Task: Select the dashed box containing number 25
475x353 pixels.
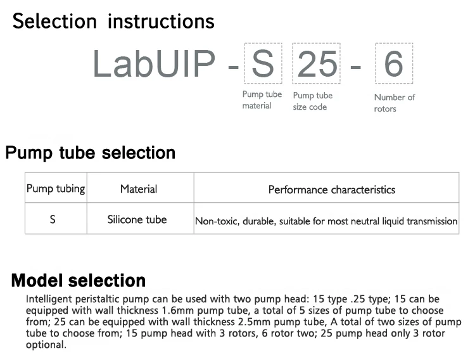Action: pos(316,63)
